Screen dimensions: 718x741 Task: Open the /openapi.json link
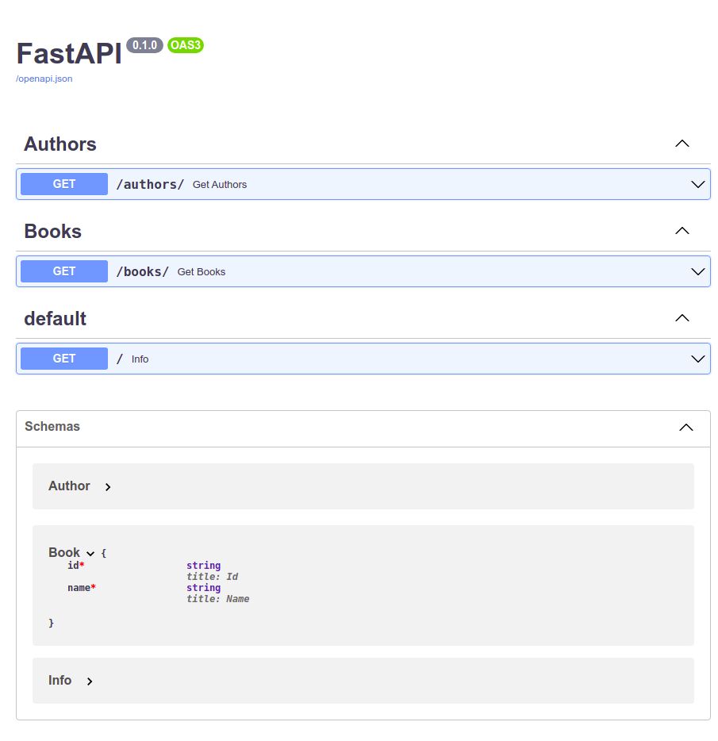point(44,79)
